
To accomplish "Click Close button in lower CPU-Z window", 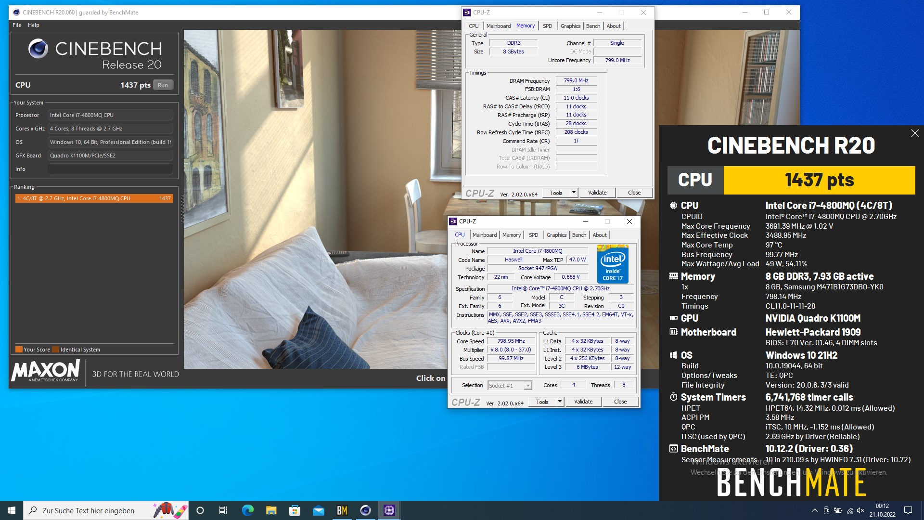I will [x=620, y=402].
